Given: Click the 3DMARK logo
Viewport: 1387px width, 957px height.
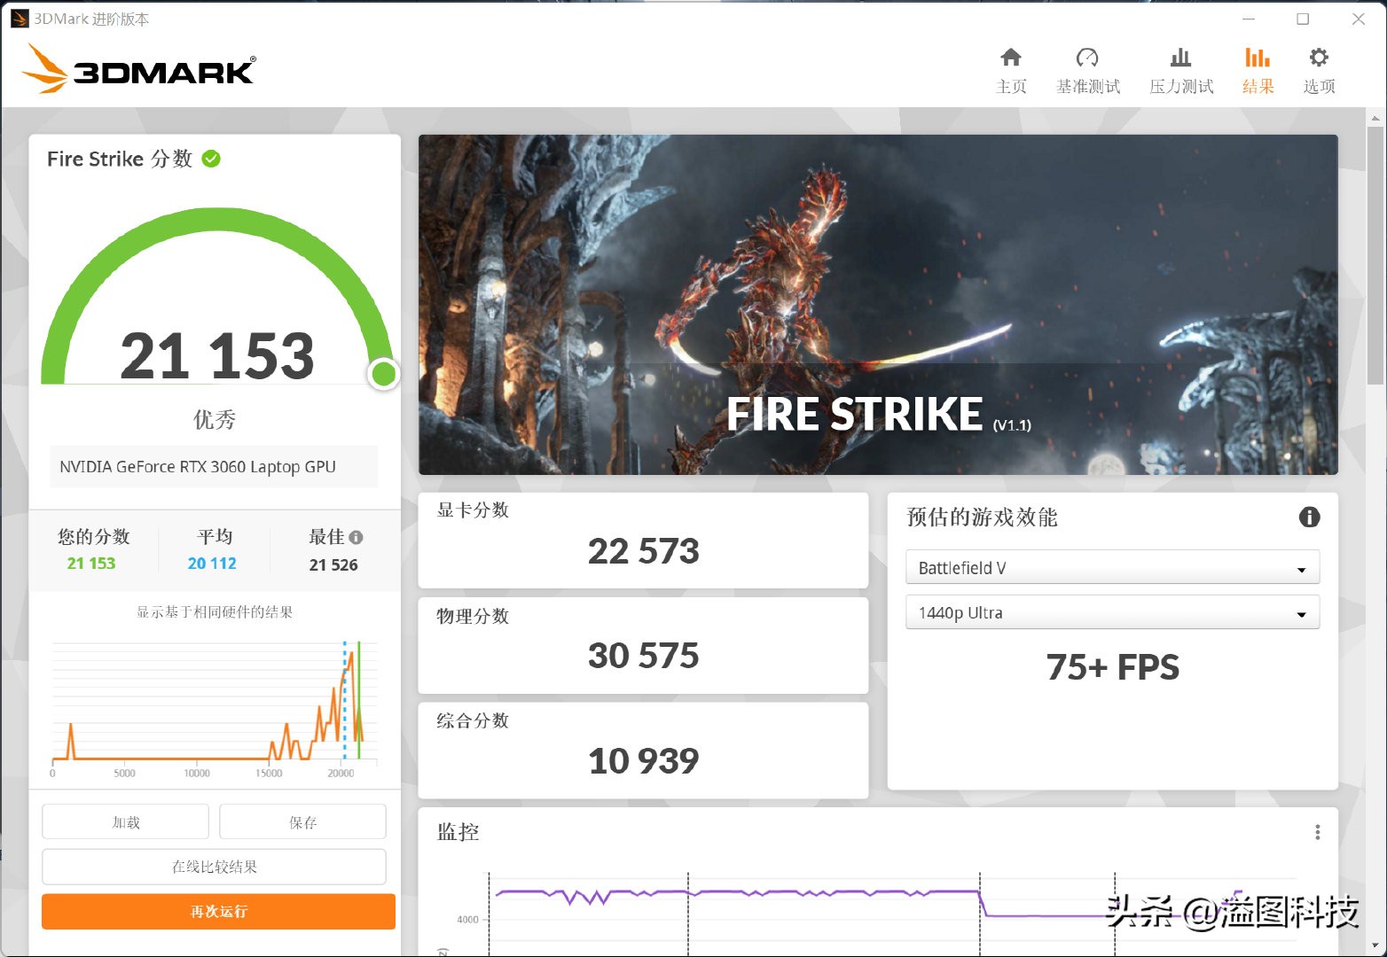Looking at the screenshot, I should [x=139, y=69].
